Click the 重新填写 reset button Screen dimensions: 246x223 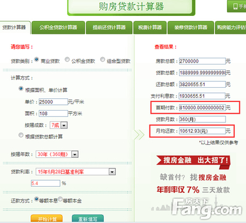(88, 219)
